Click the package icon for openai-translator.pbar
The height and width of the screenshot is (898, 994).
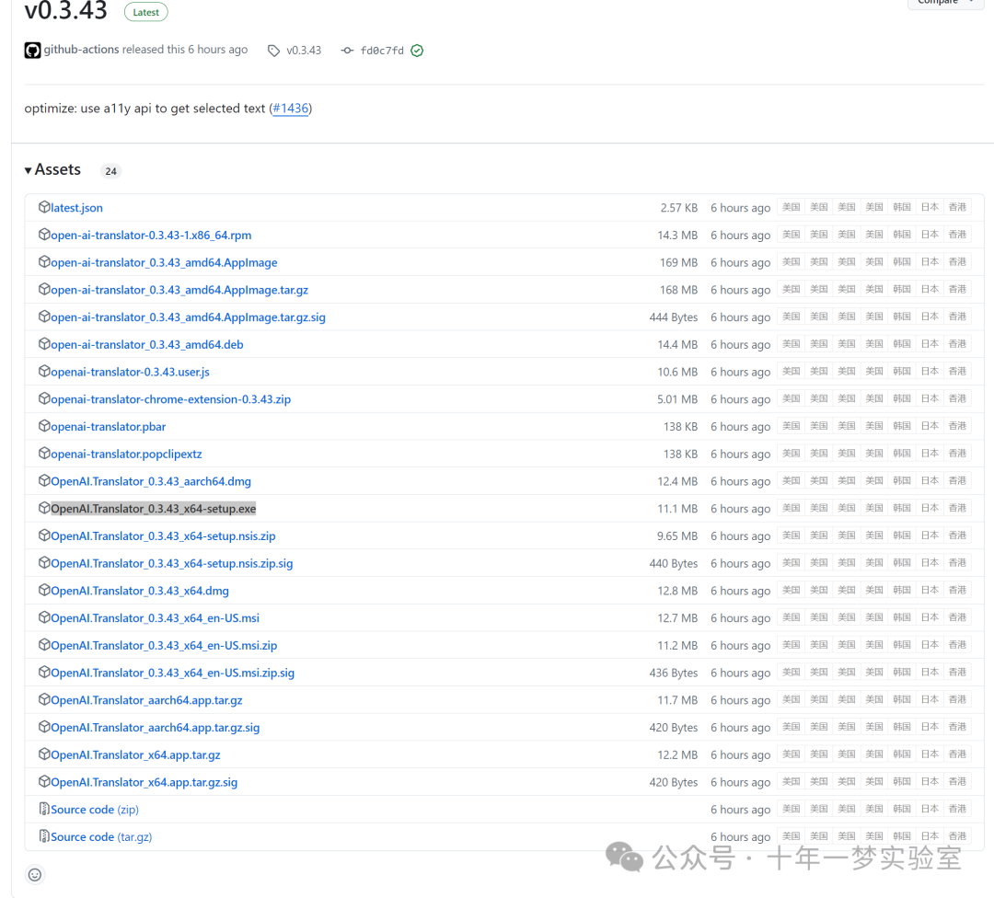coord(44,425)
